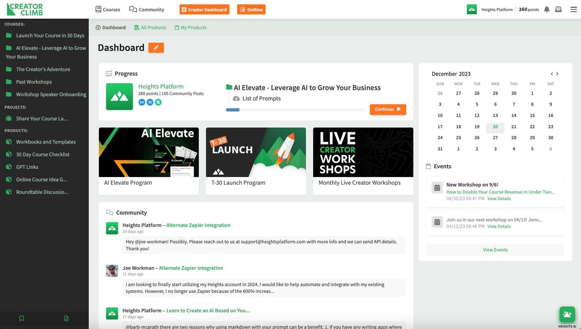Click the notes document icon in sidebar footer
The image size is (581, 329).
tap(66, 318)
